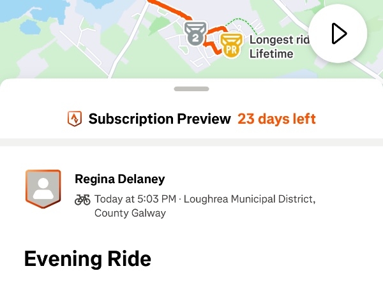383x287 pixels.
Task: Tap the orange subscription shield icon
Action: (x=75, y=119)
